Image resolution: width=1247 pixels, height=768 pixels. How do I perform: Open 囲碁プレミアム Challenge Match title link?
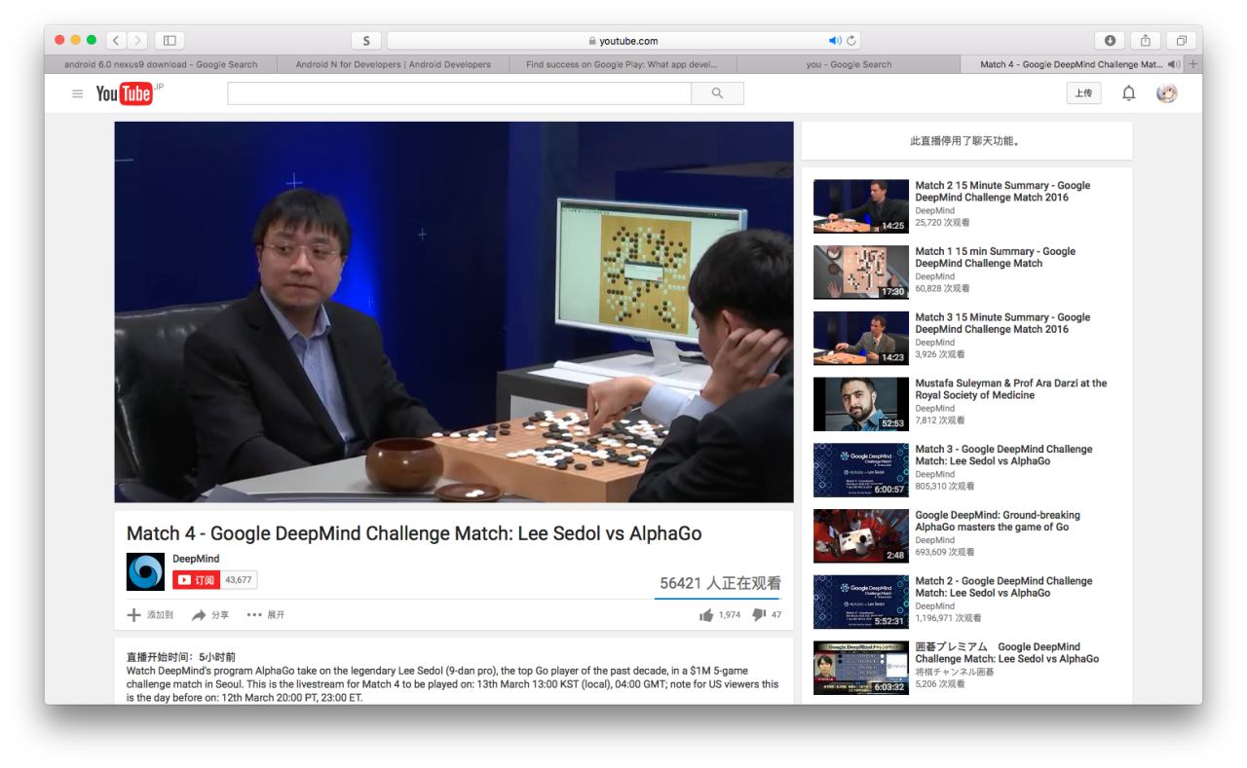click(x=1007, y=653)
